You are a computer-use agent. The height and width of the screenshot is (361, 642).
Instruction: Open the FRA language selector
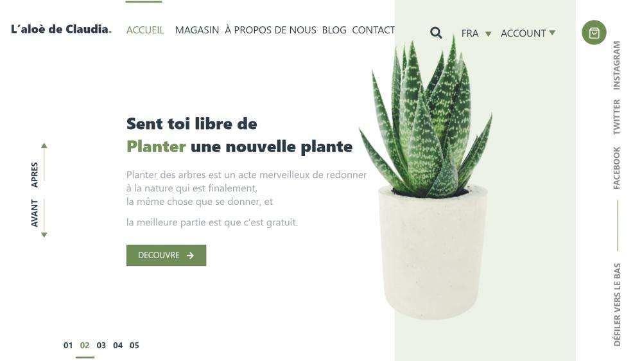470,33
